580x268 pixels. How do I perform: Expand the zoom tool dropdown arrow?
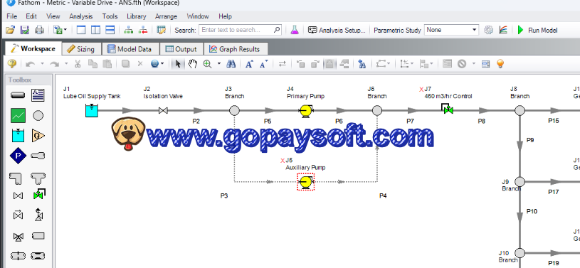218,64
